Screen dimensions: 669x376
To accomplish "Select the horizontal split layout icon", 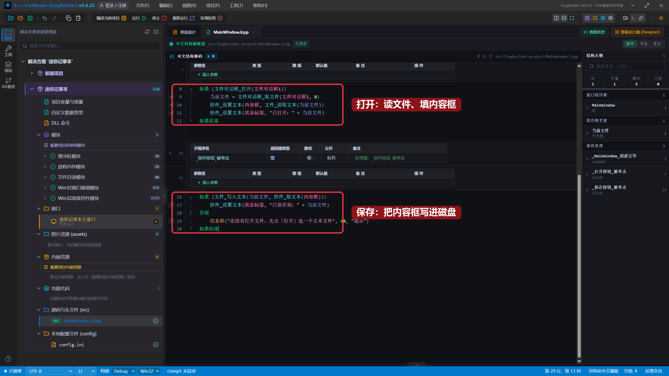I will point(564,18).
